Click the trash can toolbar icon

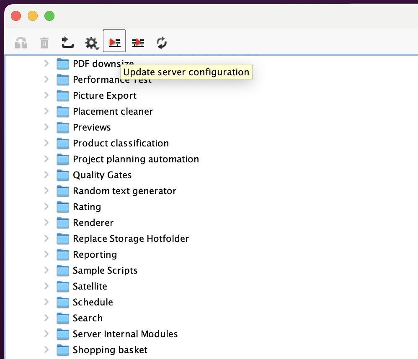click(x=44, y=42)
